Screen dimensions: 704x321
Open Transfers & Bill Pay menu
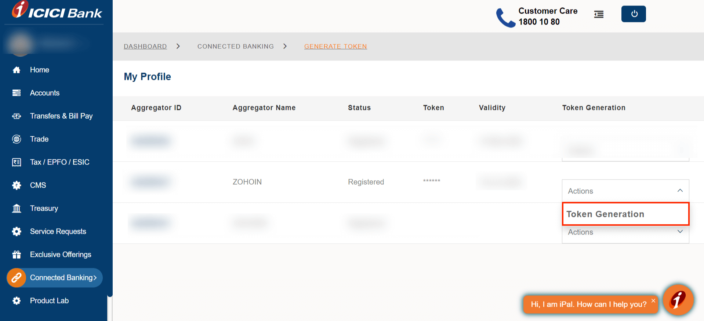tap(61, 116)
